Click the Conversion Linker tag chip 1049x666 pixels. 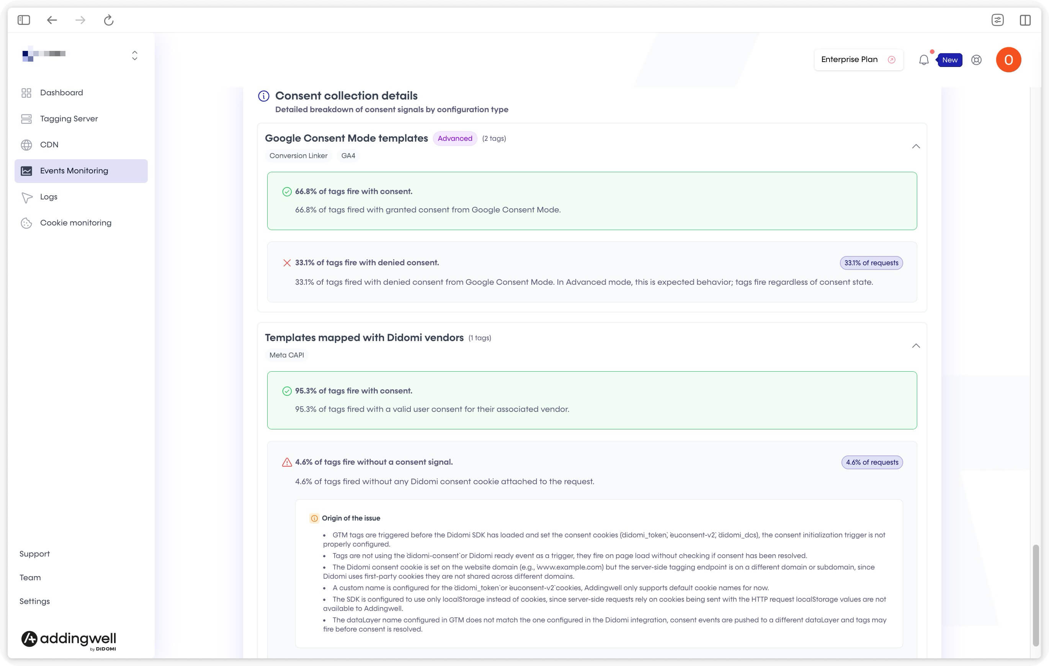(298, 155)
